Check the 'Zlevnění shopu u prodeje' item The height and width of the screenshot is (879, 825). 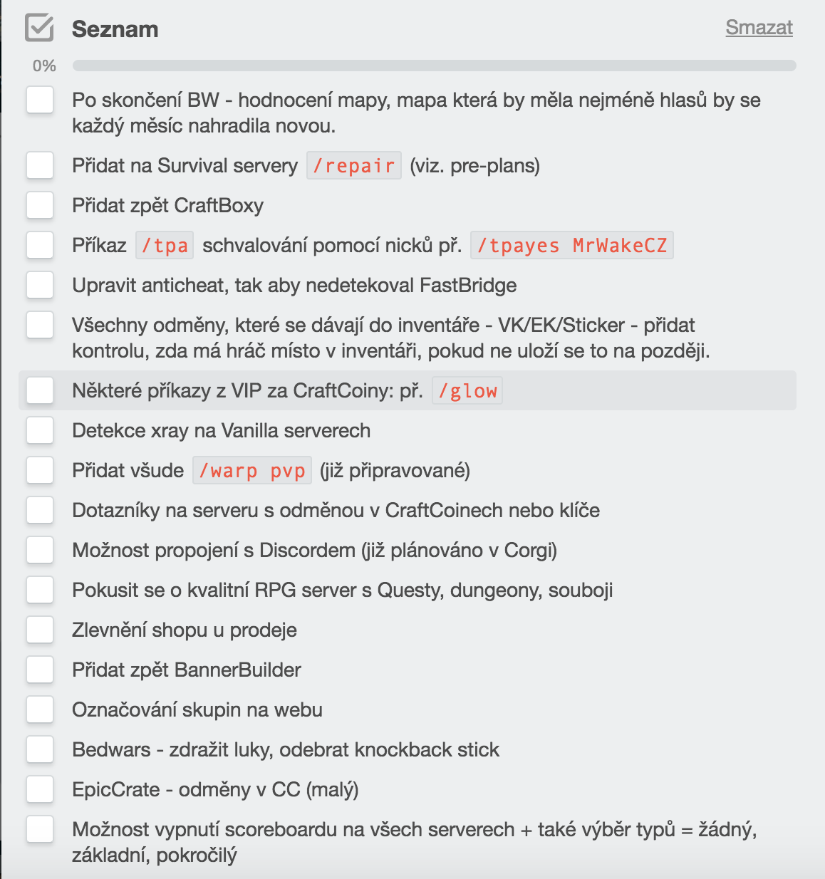coord(40,630)
